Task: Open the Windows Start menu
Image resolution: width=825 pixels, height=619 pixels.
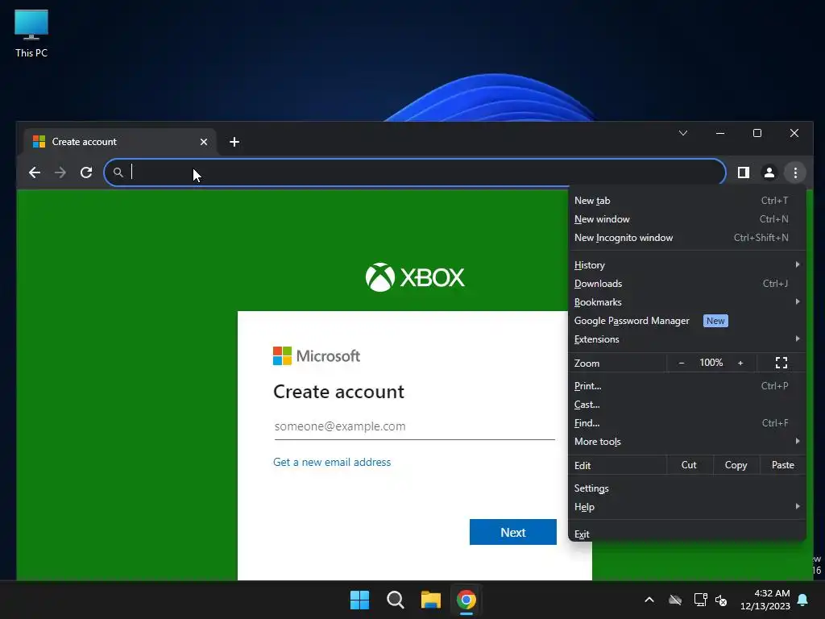Action: click(x=360, y=600)
